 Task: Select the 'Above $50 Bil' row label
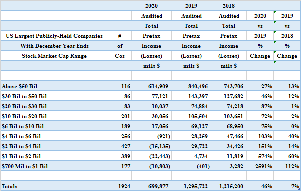(19, 86)
